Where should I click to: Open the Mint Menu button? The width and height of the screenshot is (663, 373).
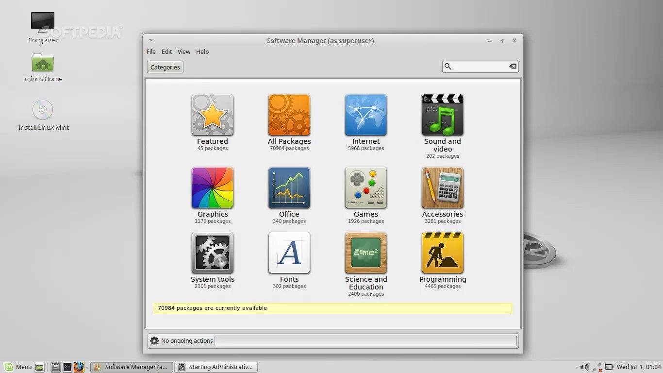pos(18,367)
